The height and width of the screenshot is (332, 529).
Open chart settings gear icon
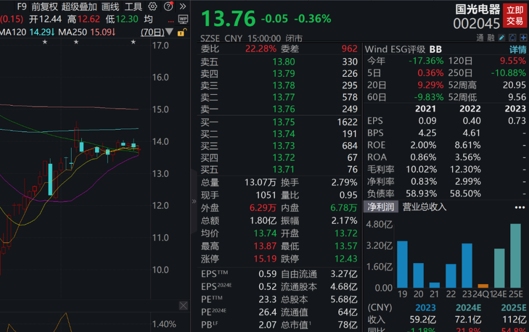coord(152,7)
